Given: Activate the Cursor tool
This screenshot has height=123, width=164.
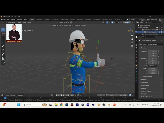Looking at the screenshot, I should (3, 34).
